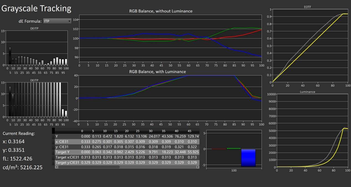The width and height of the screenshot is (351, 187).
Task: Click the data table's right scroll arrow
Action: [198, 167]
